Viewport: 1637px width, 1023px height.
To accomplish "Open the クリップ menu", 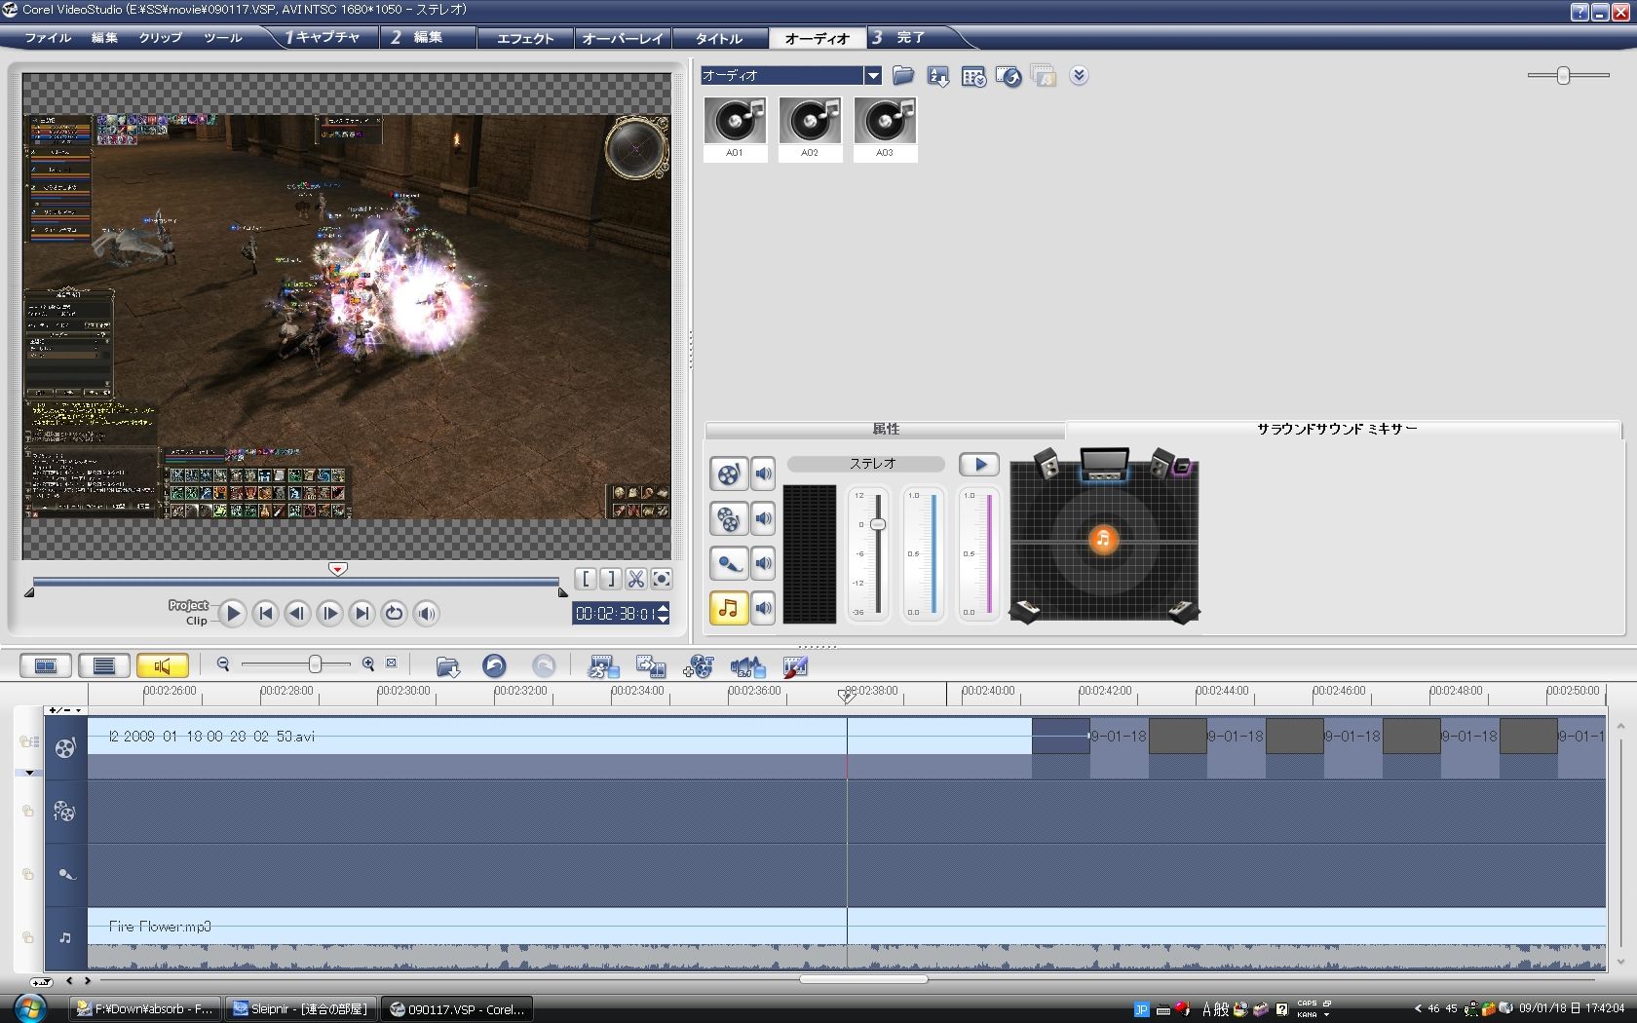I will pos(160,38).
